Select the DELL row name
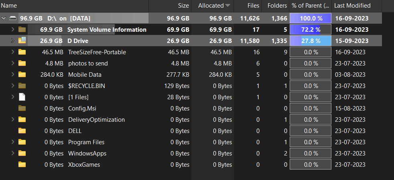This screenshot has height=180, width=394. click(75, 131)
